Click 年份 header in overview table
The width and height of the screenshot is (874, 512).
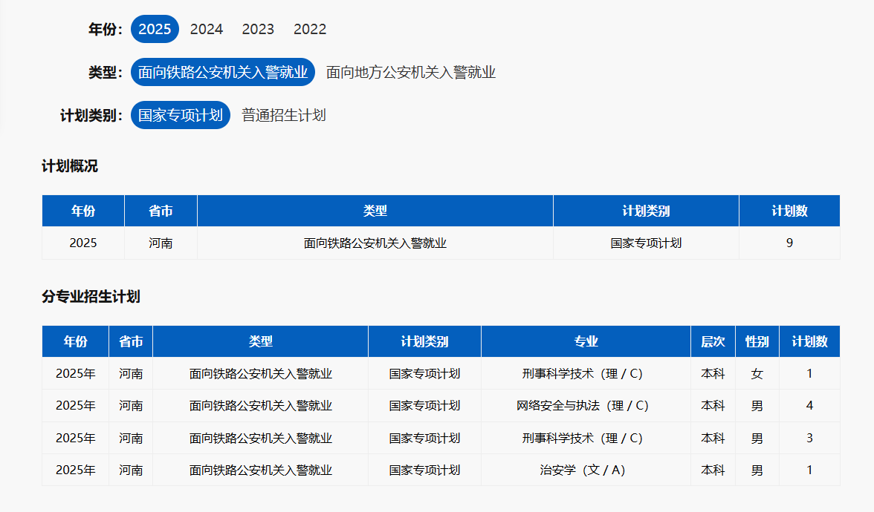click(83, 211)
